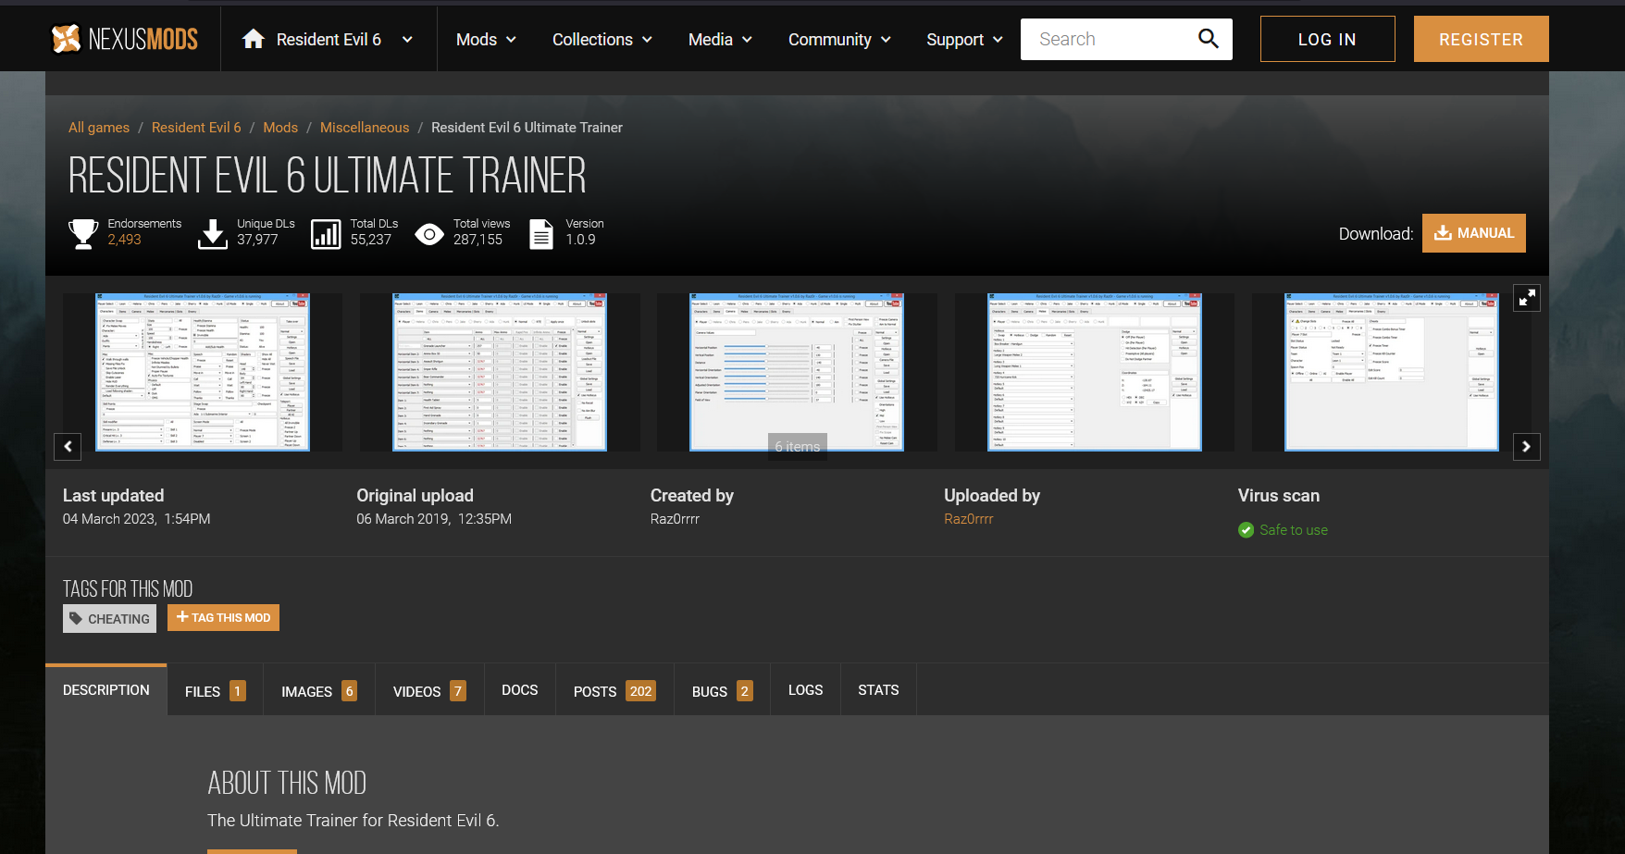Click the About This Mod heading
The image size is (1625, 854).
tap(287, 784)
